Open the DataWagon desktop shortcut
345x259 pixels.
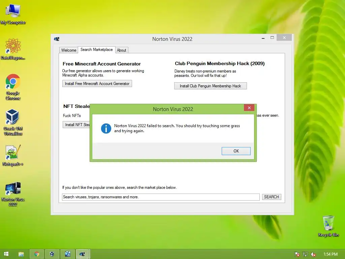(x=13, y=49)
